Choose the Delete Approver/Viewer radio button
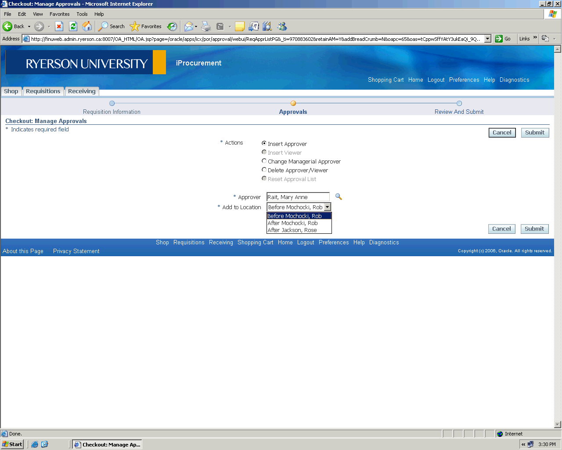 (264, 170)
